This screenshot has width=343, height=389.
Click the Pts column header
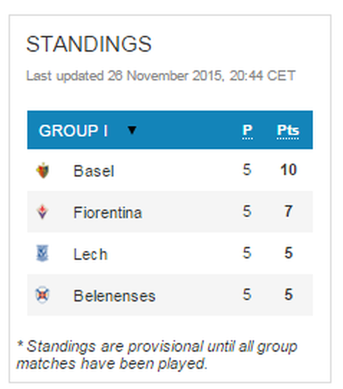[288, 131]
